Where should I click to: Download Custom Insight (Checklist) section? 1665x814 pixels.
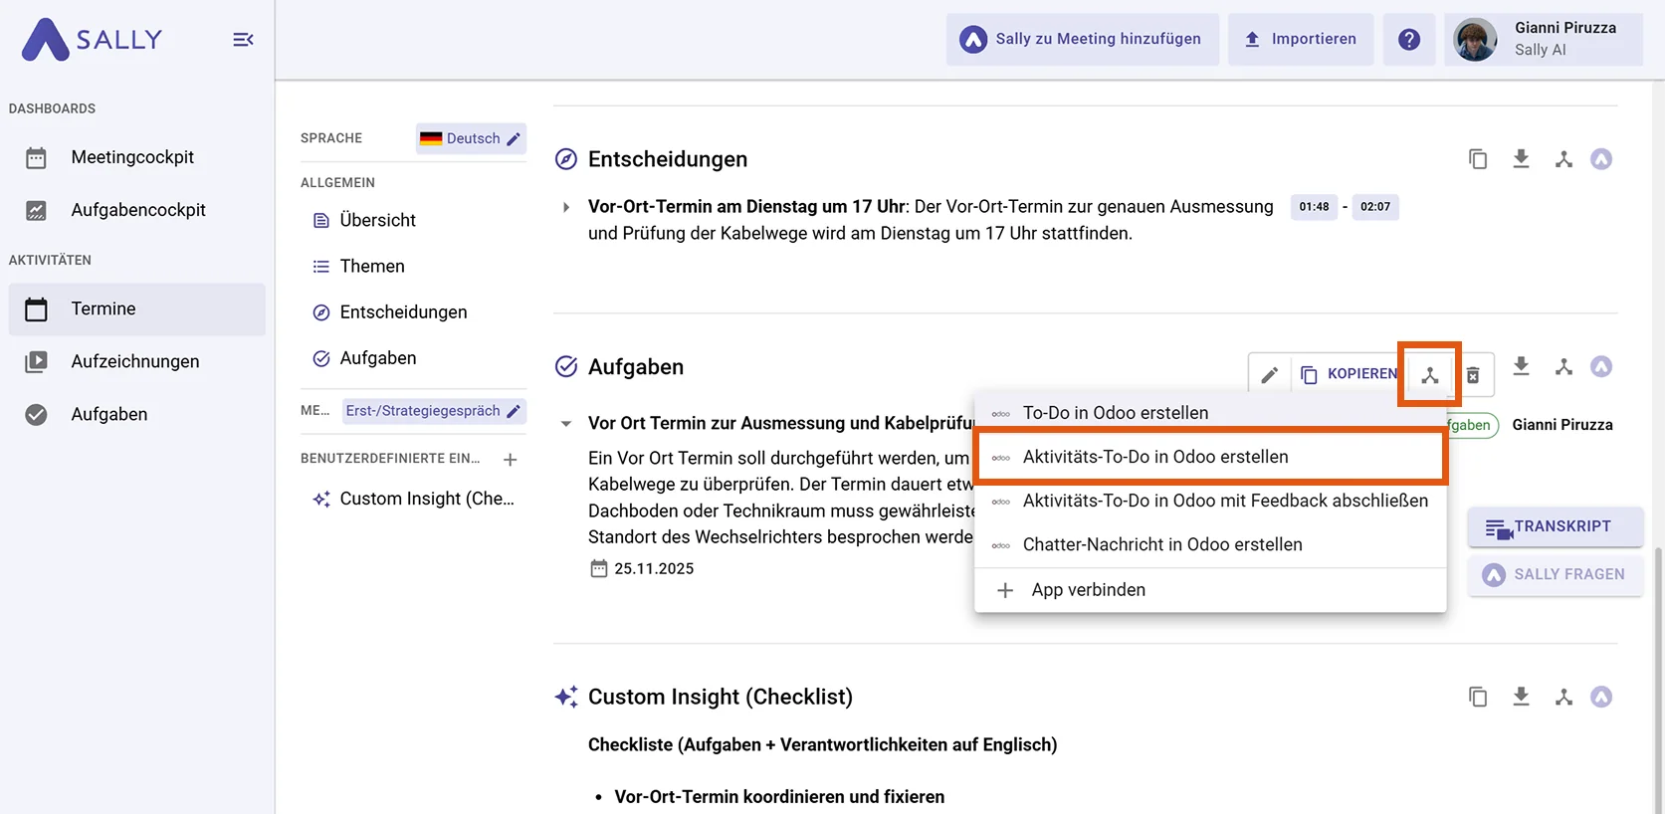[x=1521, y=698]
